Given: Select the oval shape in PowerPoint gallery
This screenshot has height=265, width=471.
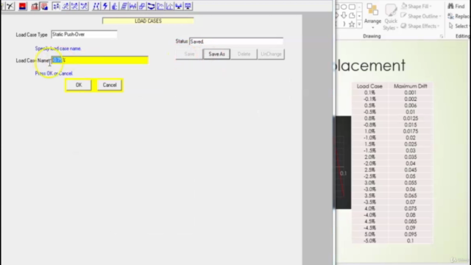Looking at the screenshot, I should coord(344,7).
